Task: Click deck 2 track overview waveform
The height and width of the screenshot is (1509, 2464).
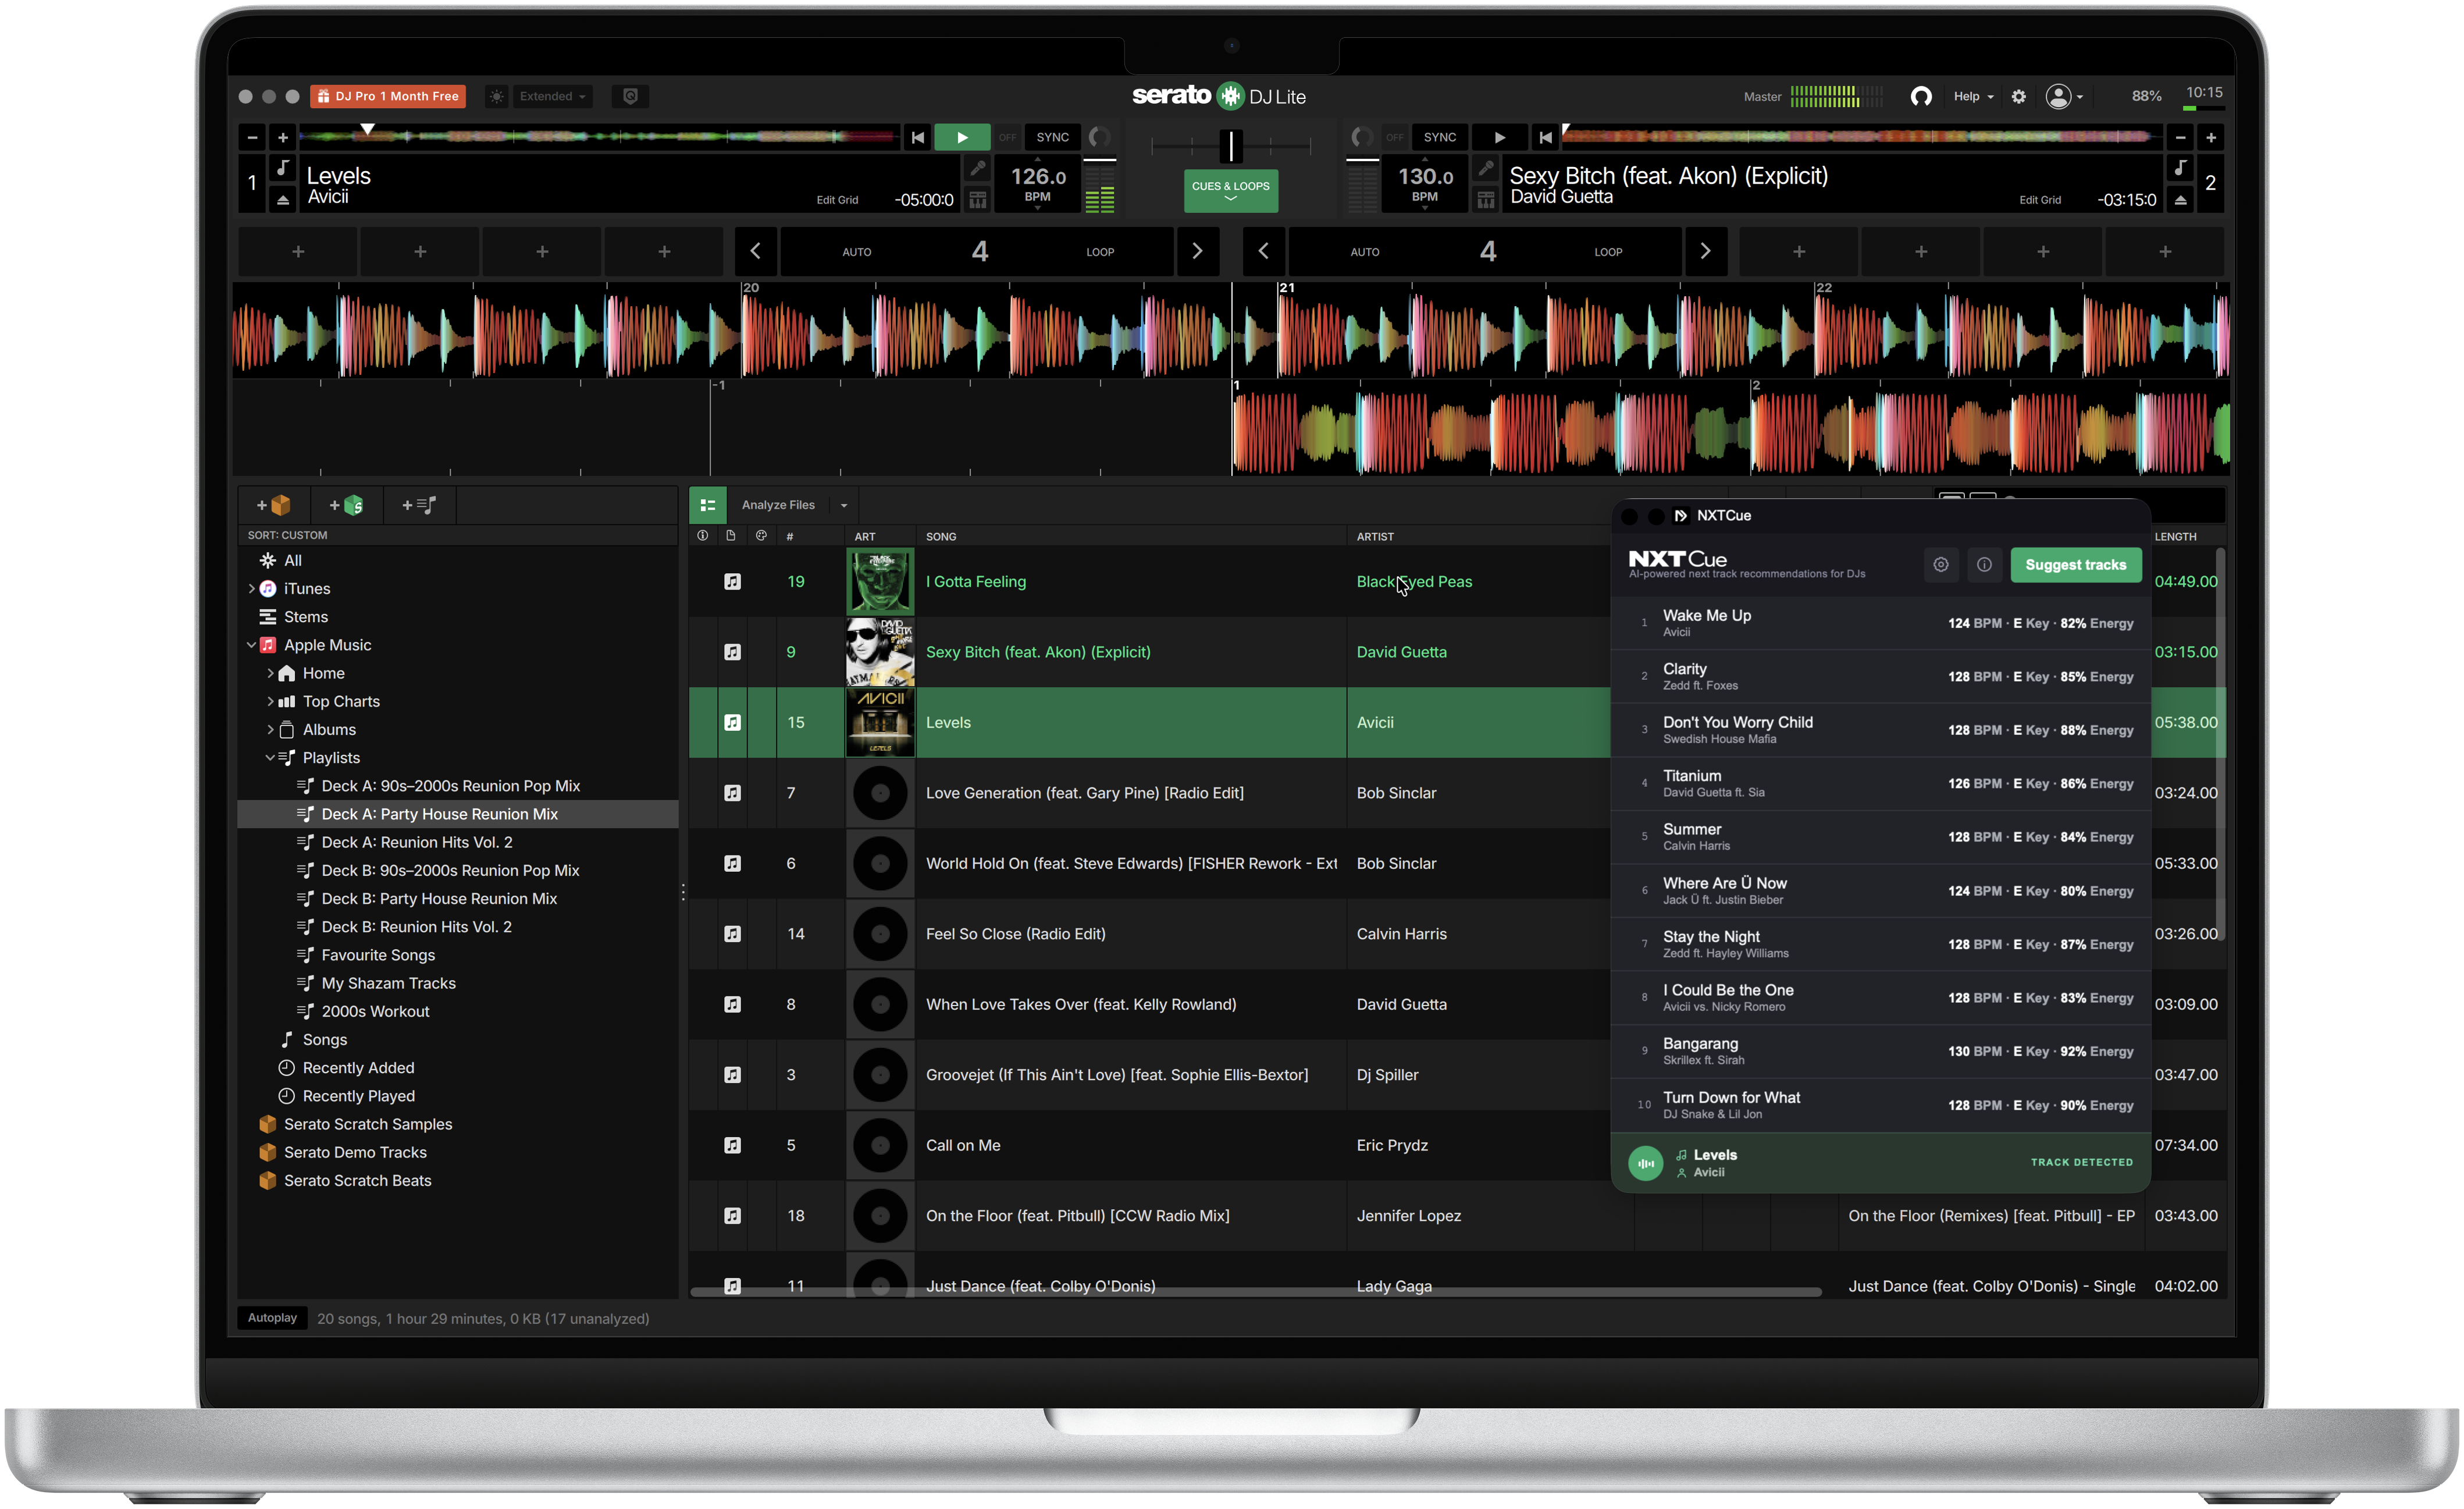Action: click(x=1863, y=137)
